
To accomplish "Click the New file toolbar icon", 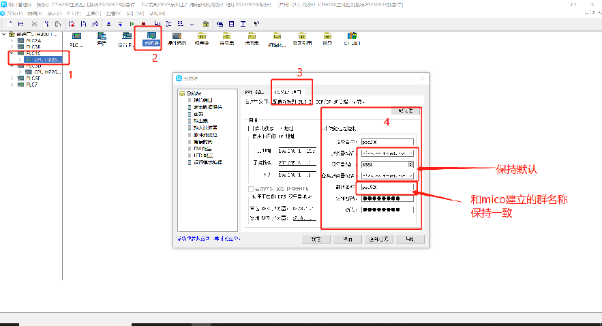I will [x=10, y=24].
